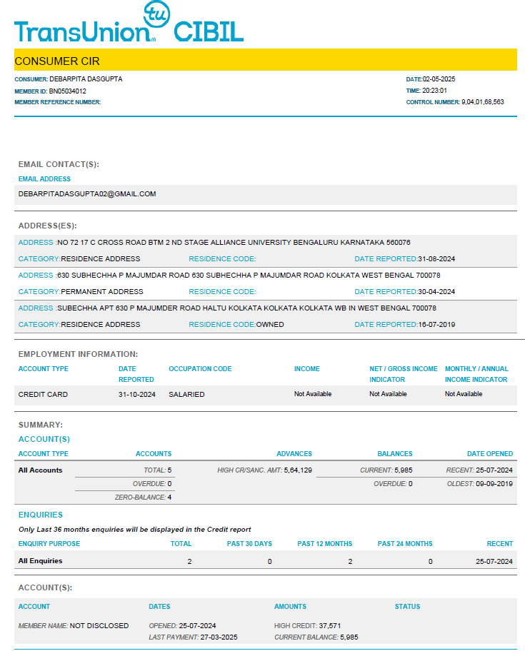Click the time value 20:23:01
Screen dimensions: 525x651
click(434, 91)
